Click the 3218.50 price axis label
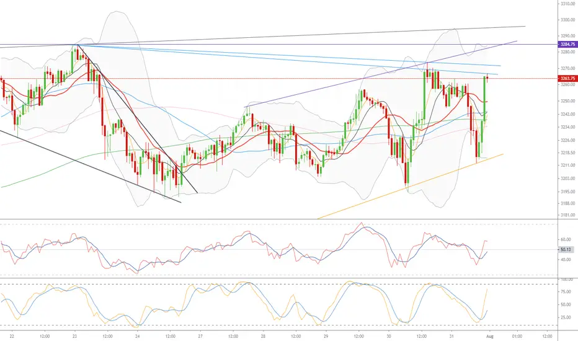The image size is (578, 341). coord(567,153)
